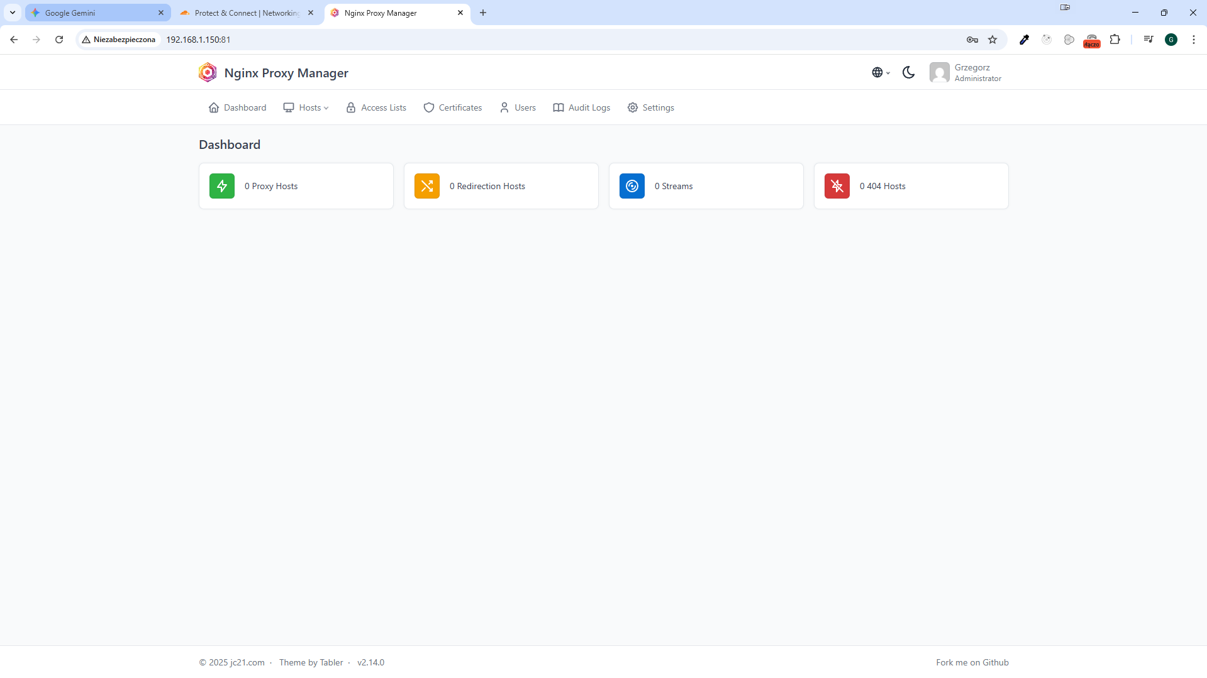Open the Audit Logs page

(x=582, y=107)
